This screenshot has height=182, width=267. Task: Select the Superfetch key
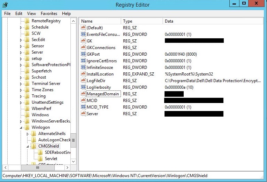coord(41,71)
